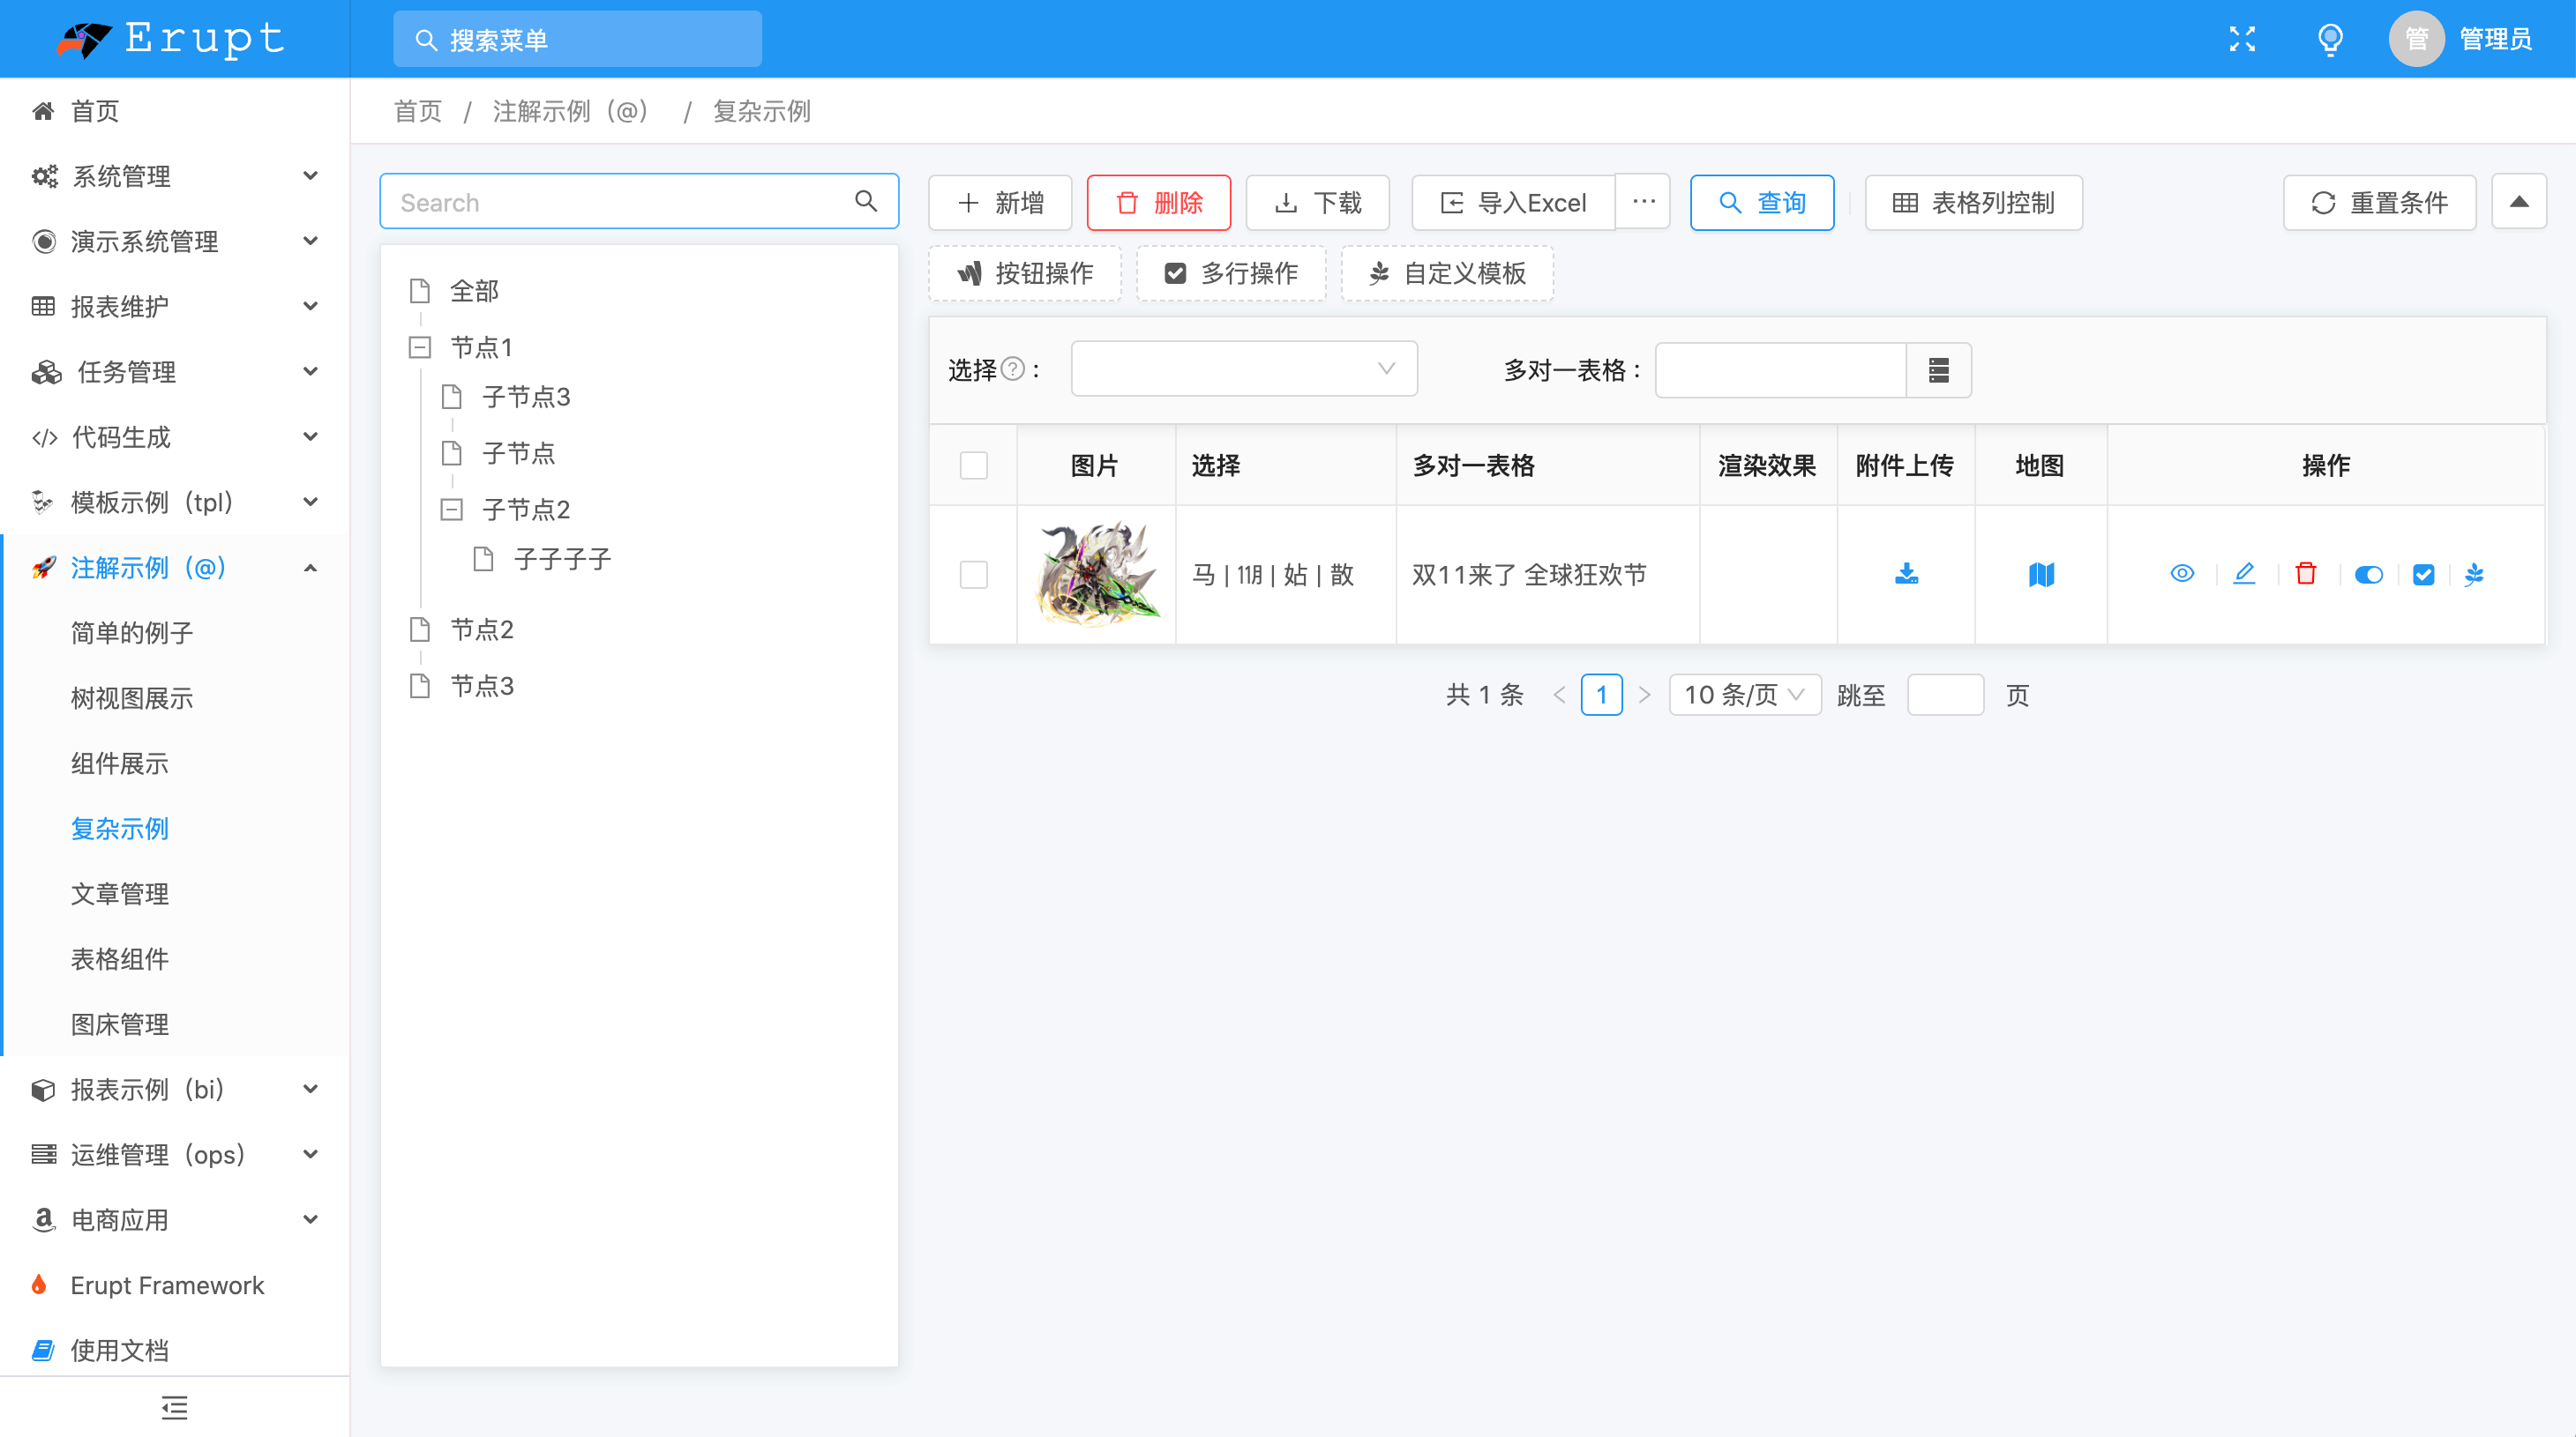Open the 10 条/页 page size dropdown
Viewport: 2576px width, 1437px height.
pyautogui.click(x=1743, y=695)
